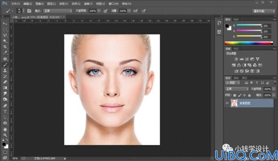Image resolution: width=278 pixels, height=161 pixels.
Task: Toggle pressure for size button
Action: [x=144, y=11]
